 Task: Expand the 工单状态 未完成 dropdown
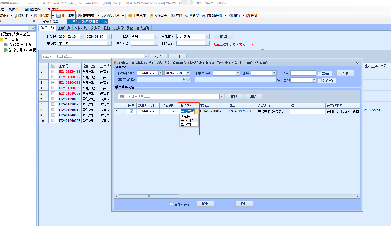pos(109,43)
